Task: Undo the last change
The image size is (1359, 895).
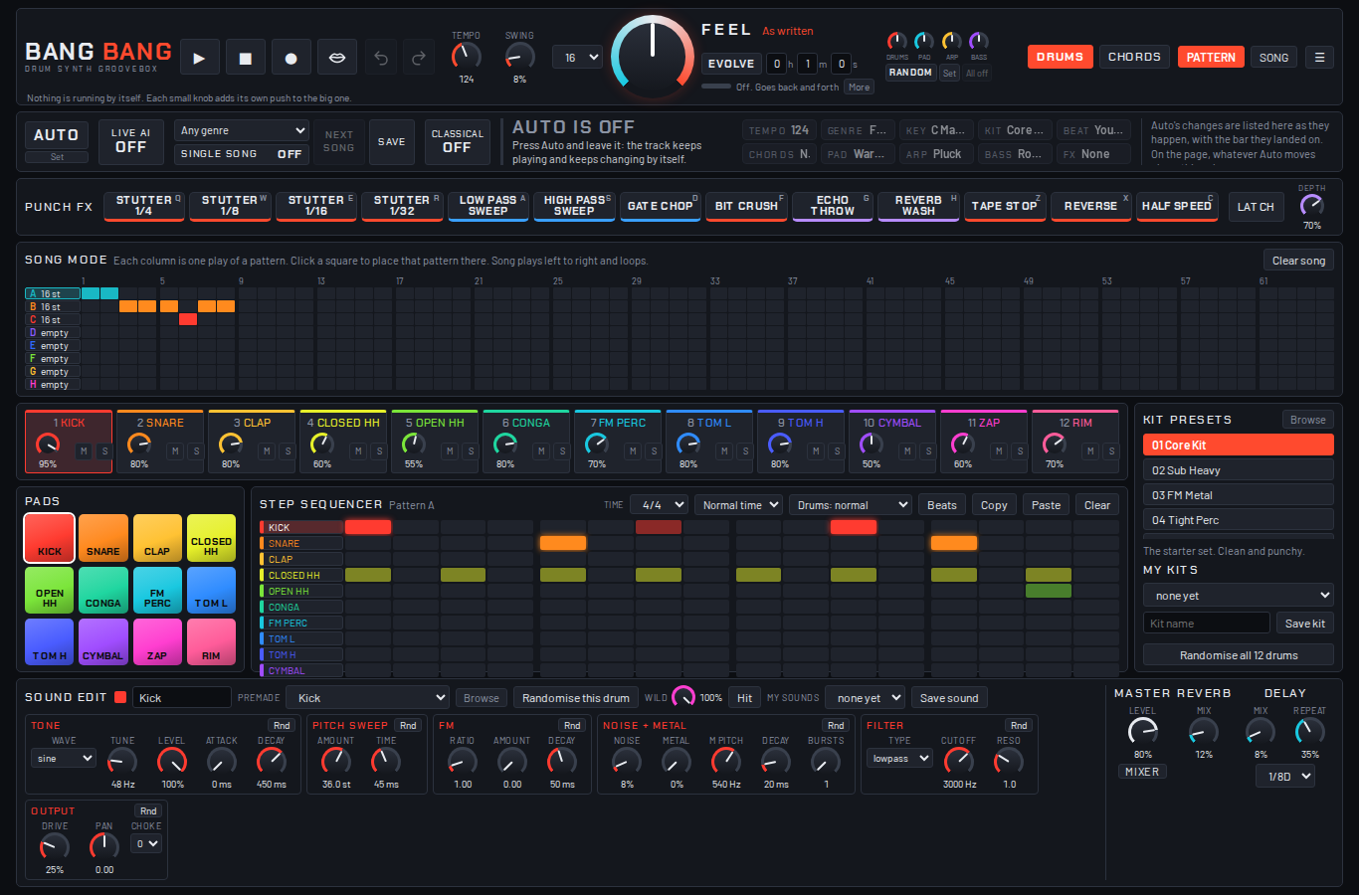Action: [381, 58]
